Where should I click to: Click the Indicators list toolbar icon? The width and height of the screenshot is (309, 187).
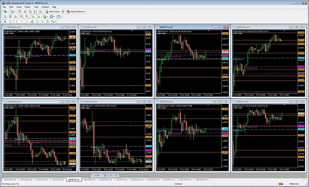pyautogui.click(x=44, y=17)
